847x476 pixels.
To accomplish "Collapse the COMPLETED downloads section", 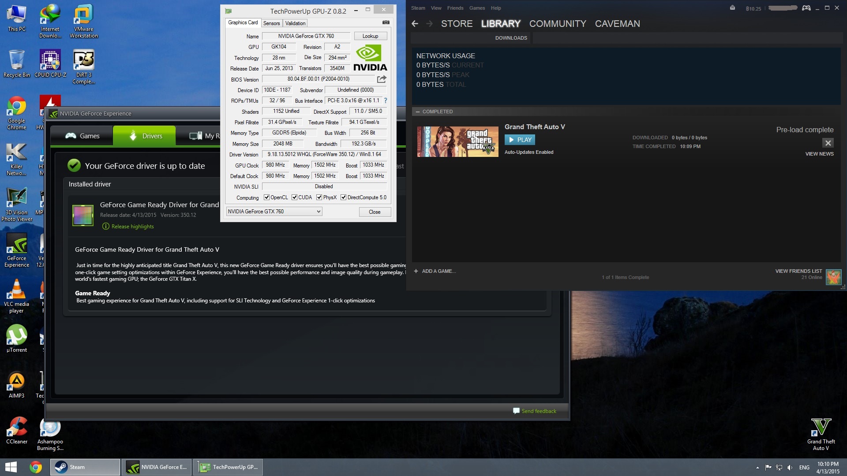I will tap(417, 112).
